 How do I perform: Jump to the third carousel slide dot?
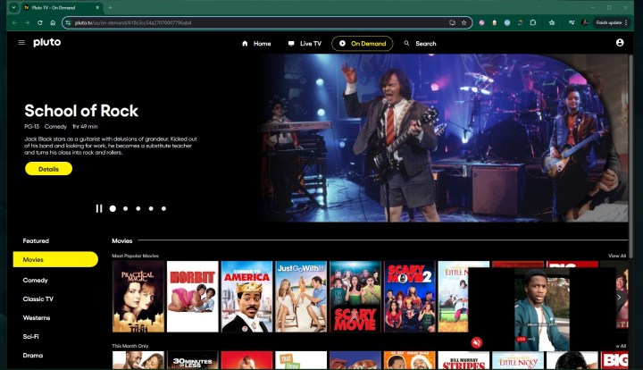(138, 208)
